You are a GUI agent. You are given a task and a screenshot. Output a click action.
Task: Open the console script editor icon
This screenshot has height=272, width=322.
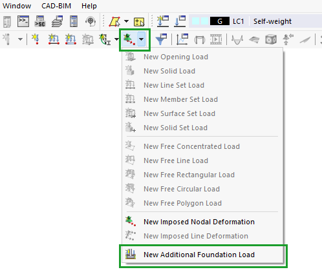[23, 21]
